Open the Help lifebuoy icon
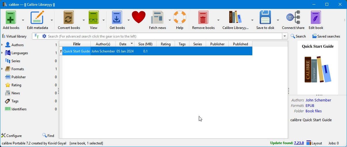Image resolution: width=347 pixels, height=147 pixels. [x=180, y=17]
